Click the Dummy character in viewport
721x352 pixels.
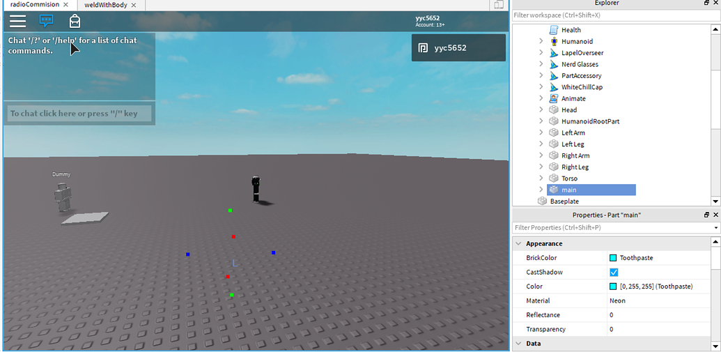point(61,197)
